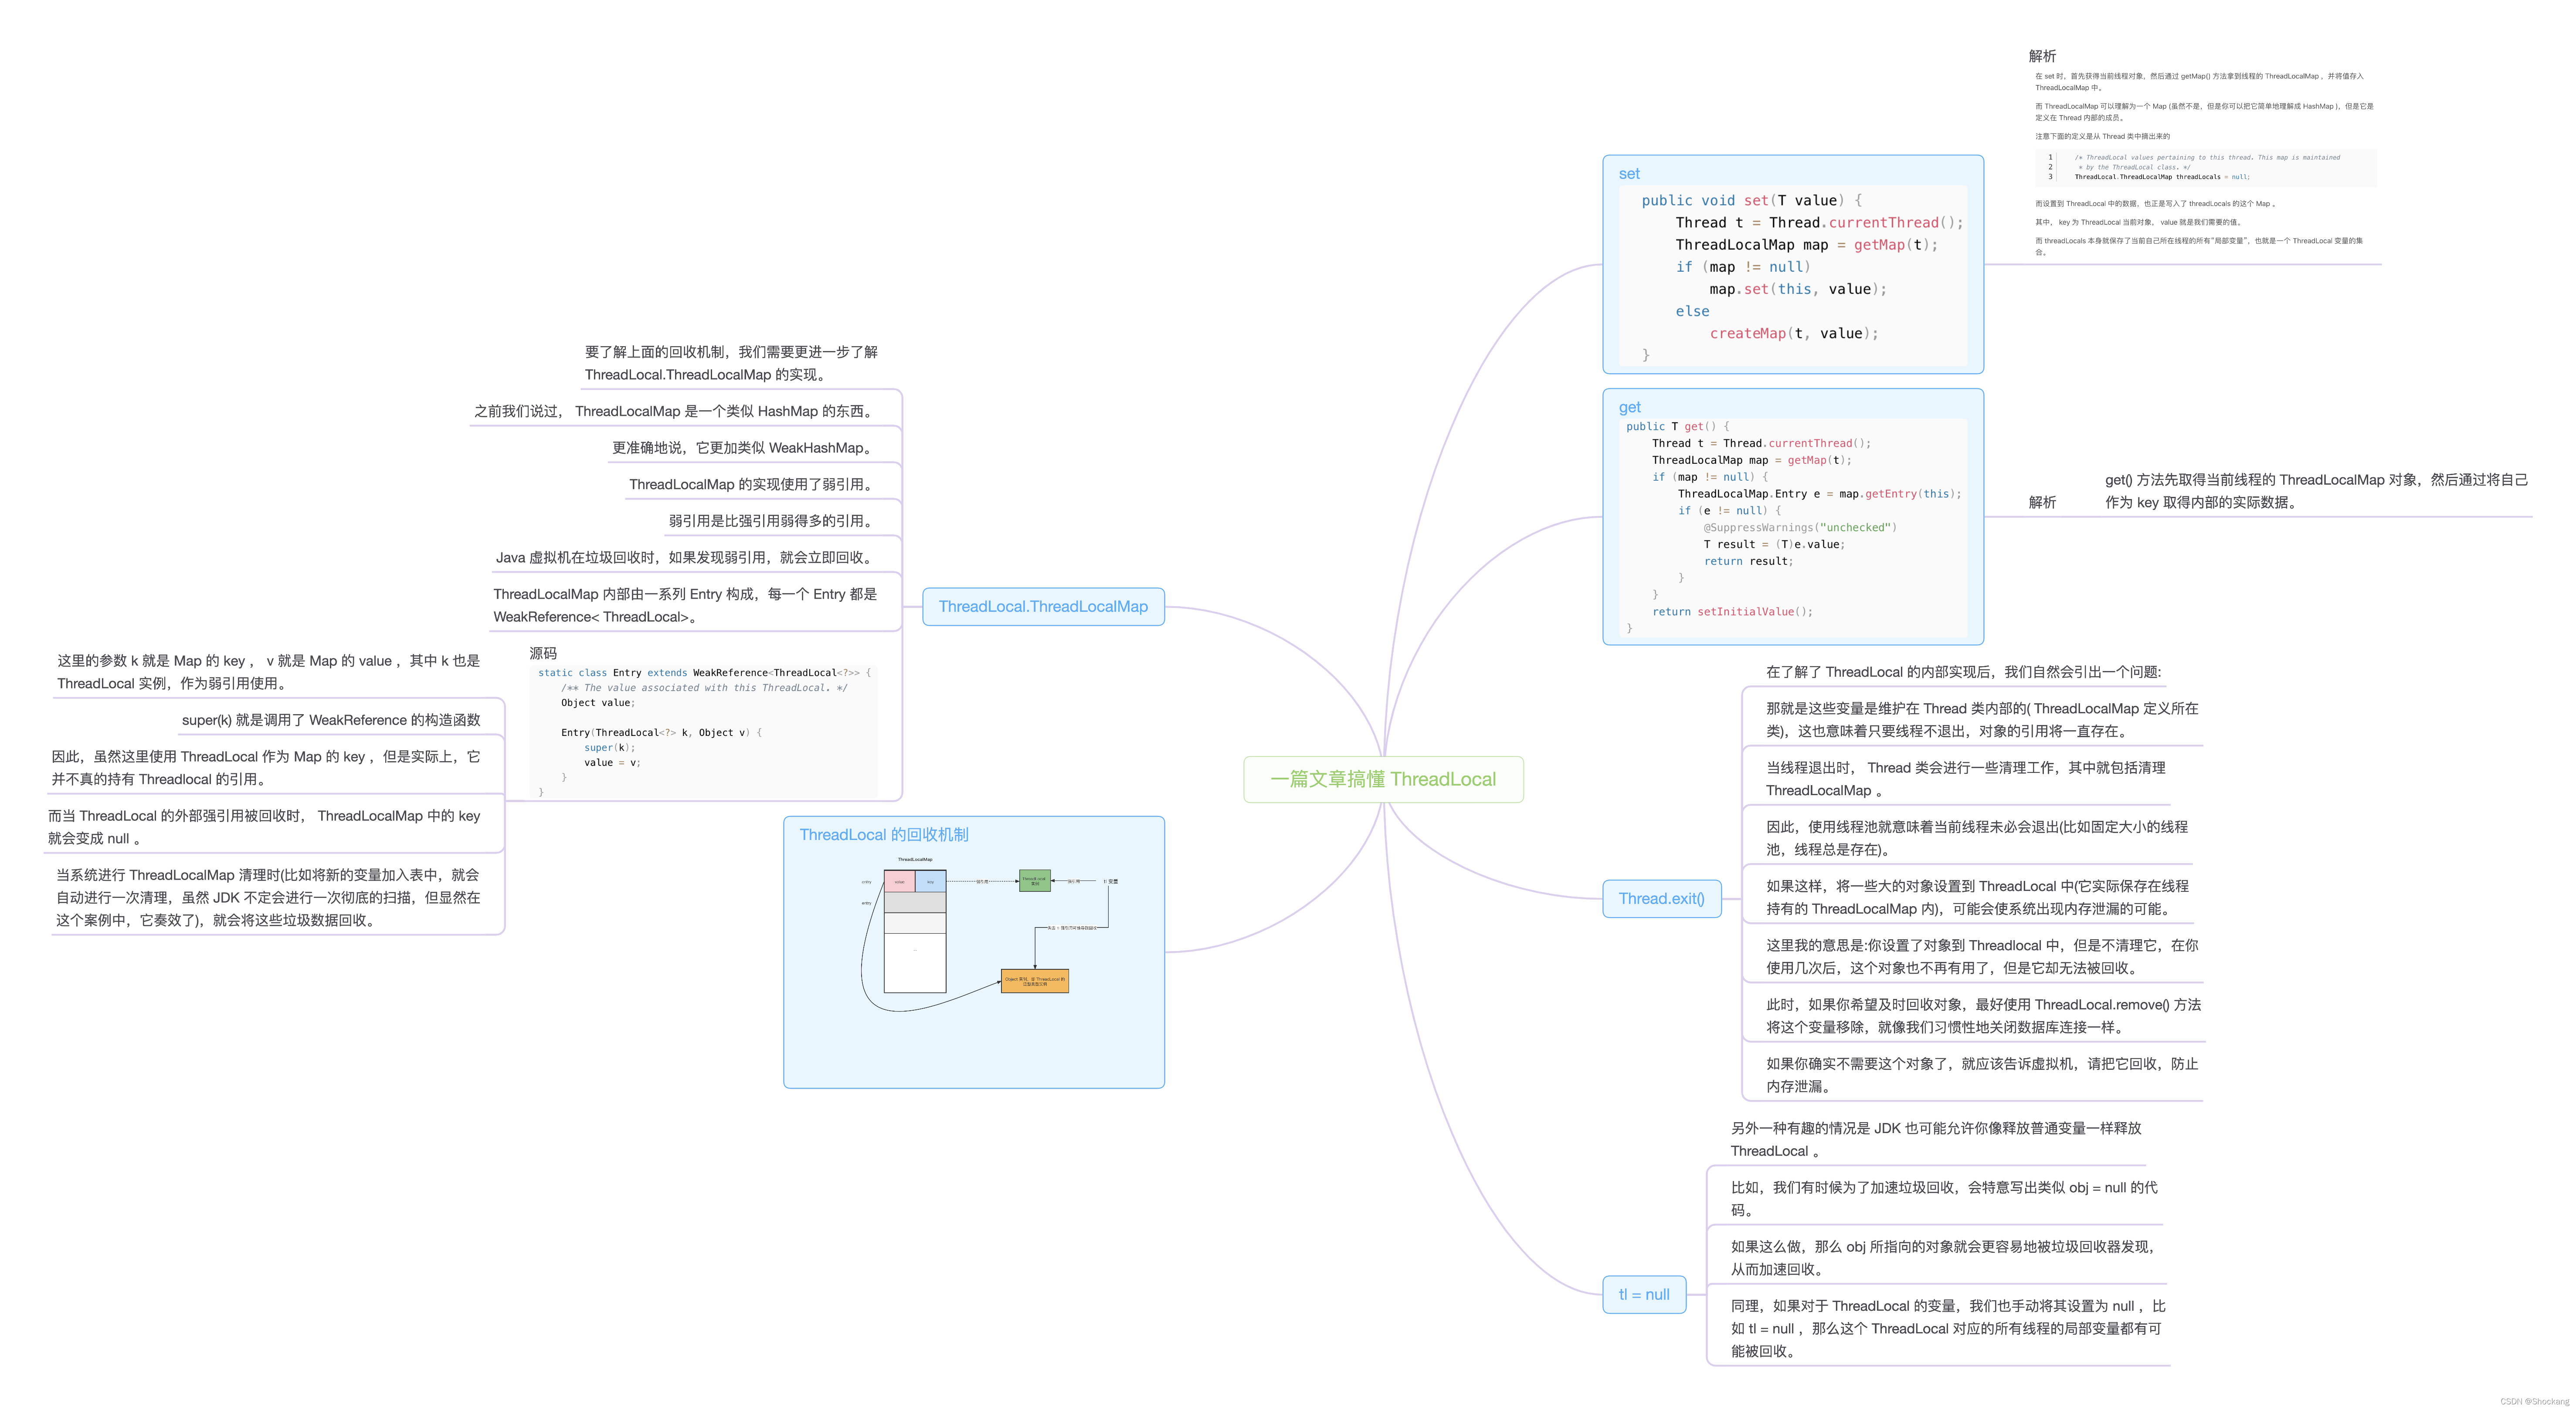Click the set code block node
Image resolution: width=2576 pixels, height=1410 pixels.
(x=1793, y=265)
